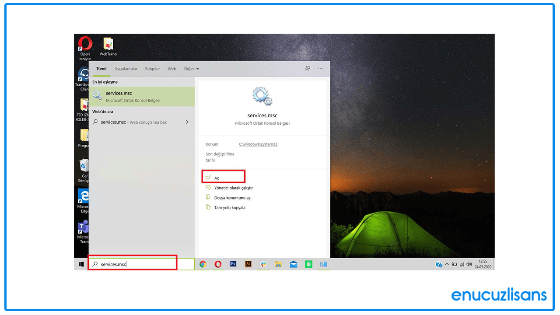
Task: Click the Windows Start button
Action: click(81, 264)
